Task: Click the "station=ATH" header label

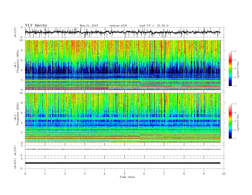Action: pyautogui.click(x=118, y=25)
